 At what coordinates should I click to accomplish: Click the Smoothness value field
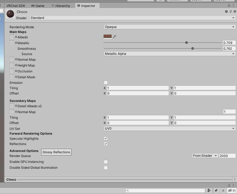point(229,49)
